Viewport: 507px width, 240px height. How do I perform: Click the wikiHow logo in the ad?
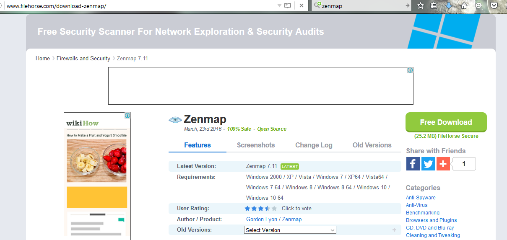click(x=82, y=123)
